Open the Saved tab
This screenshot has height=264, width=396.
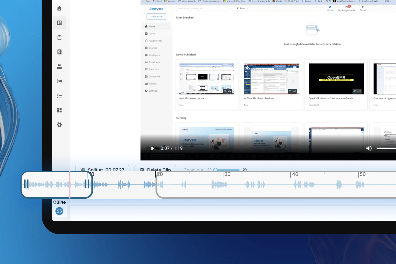coord(363,8)
